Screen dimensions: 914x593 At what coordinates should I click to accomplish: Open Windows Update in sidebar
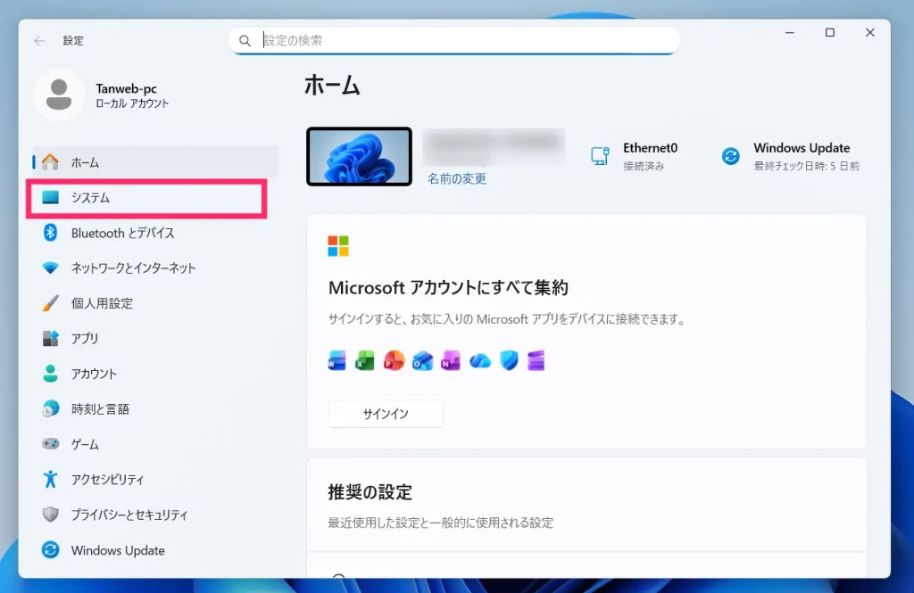pos(155,550)
